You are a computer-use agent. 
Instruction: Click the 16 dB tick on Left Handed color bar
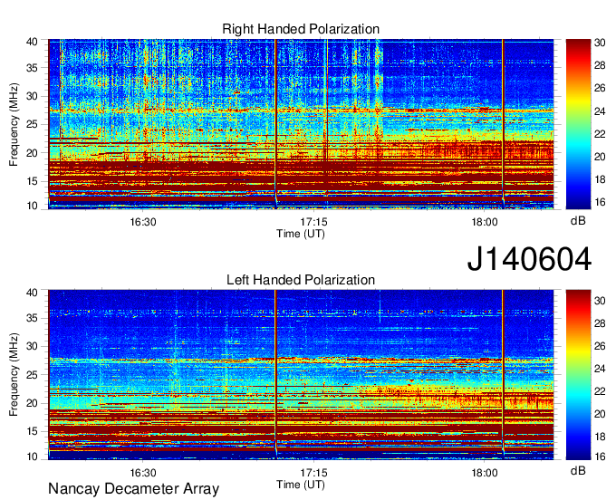tap(600, 457)
